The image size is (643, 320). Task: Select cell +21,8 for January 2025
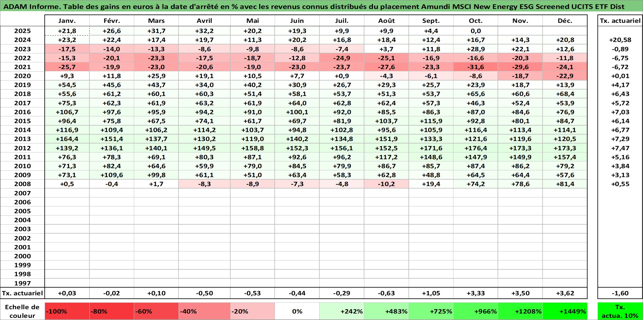[67, 31]
